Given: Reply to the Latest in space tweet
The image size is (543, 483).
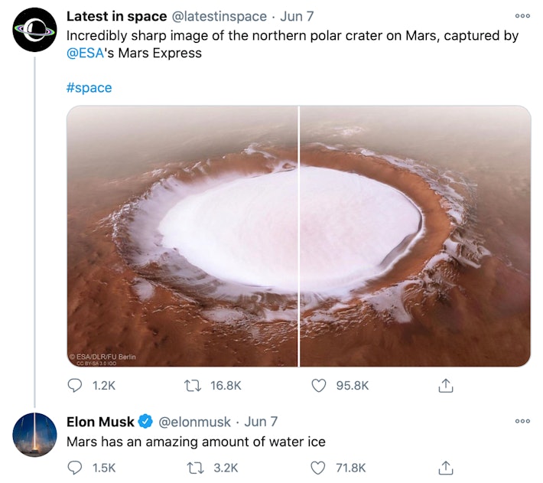Looking at the screenshot, I should point(76,386).
